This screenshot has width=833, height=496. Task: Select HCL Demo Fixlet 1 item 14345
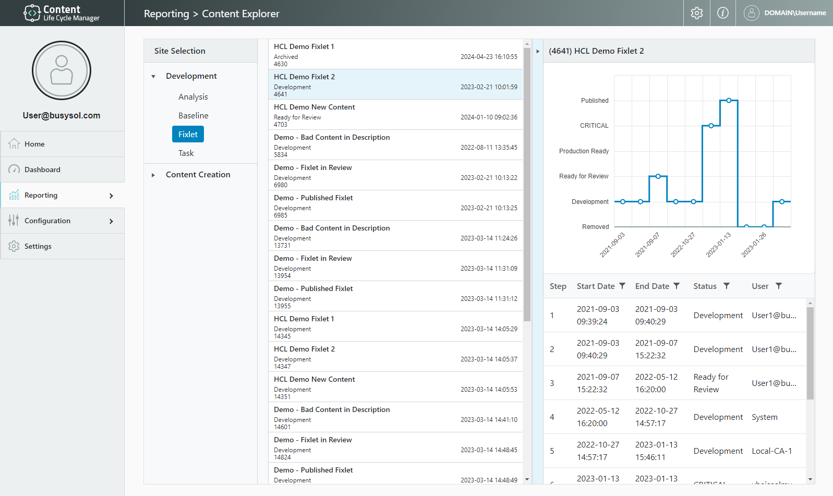tap(395, 326)
